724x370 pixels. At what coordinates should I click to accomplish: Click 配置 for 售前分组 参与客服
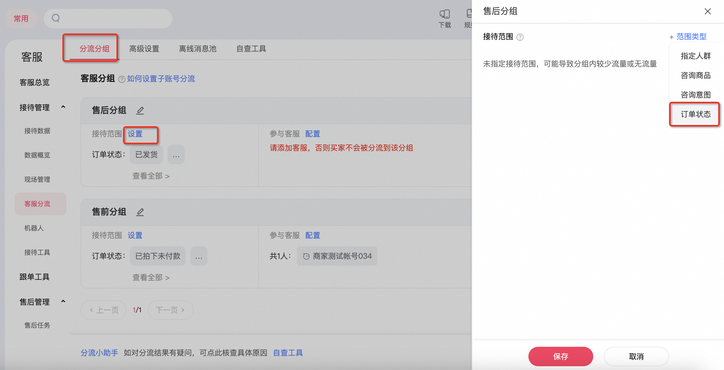coord(313,235)
